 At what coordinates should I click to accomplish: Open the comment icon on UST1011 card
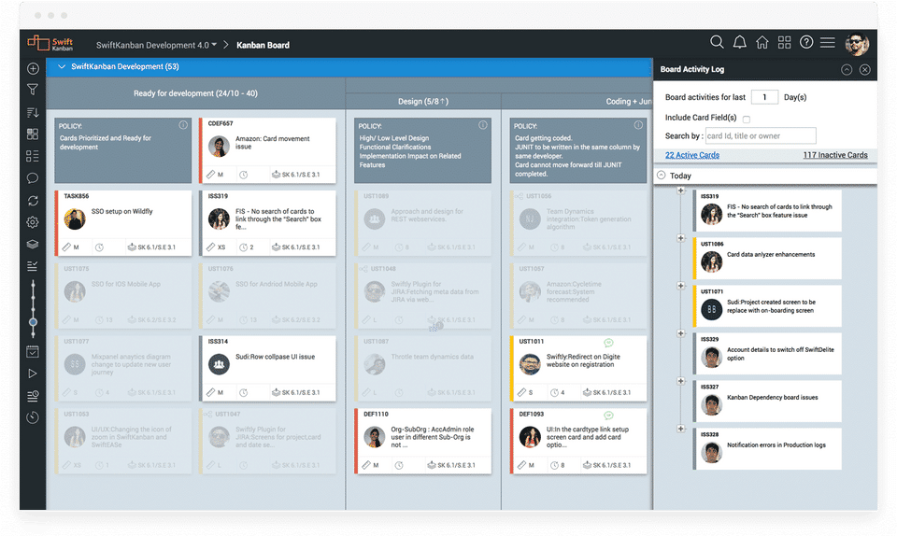pos(608,343)
